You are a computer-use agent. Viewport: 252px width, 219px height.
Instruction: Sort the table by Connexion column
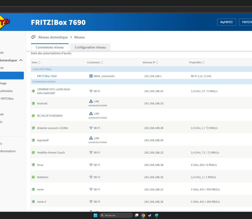tap(95, 62)
